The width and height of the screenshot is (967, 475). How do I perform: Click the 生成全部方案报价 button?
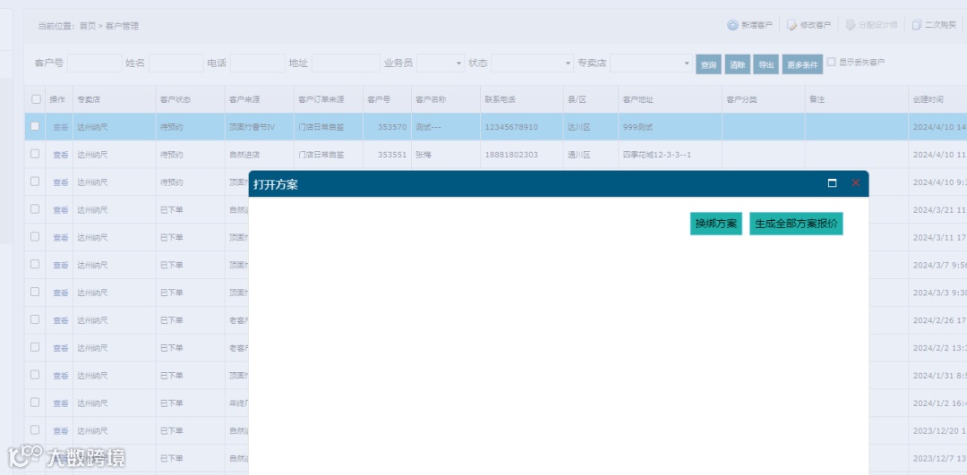click(796, 224)
